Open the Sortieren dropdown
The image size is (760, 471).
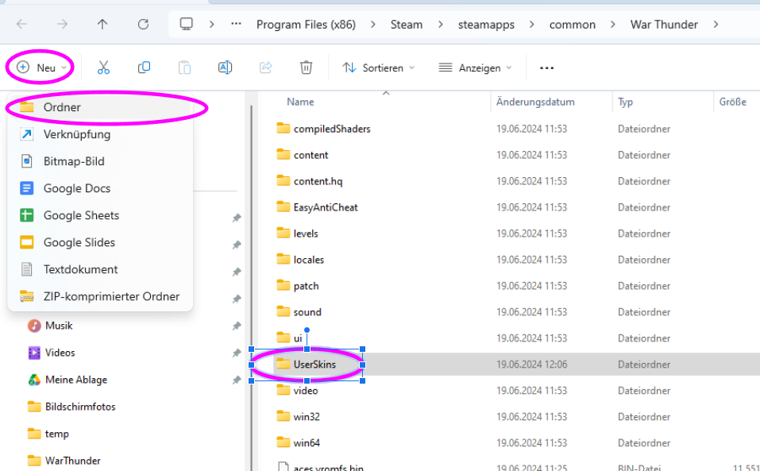[379, 68]
